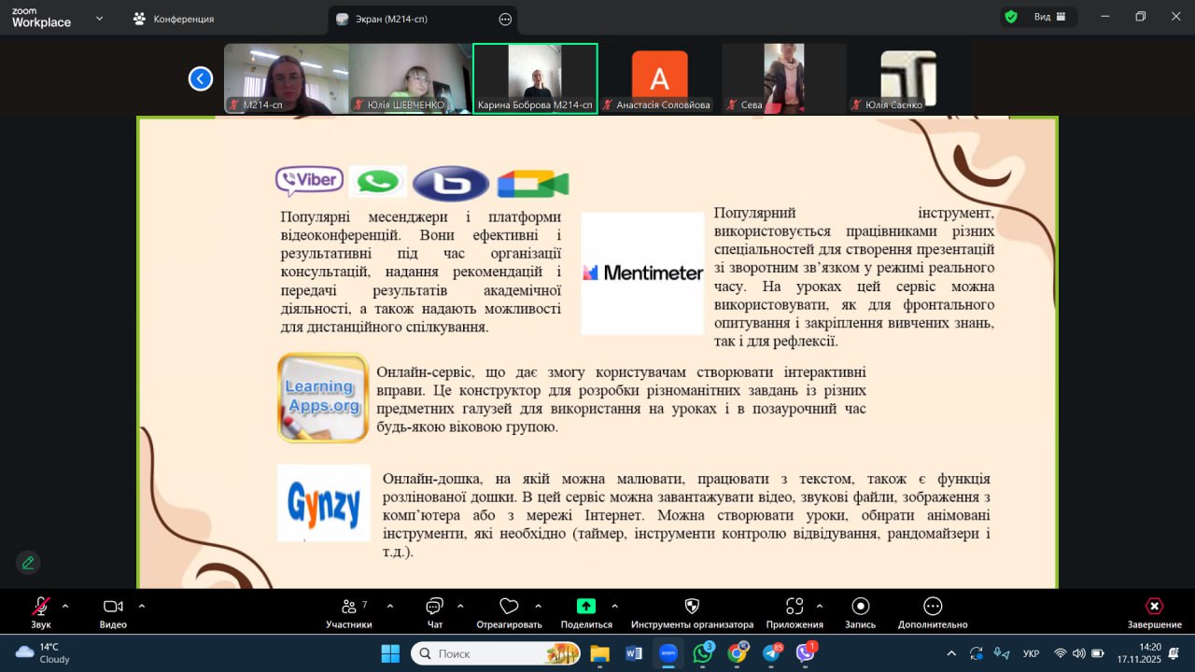Toggle the video camera on
The image size is (1195, 672).
click(x=113, y=607)
